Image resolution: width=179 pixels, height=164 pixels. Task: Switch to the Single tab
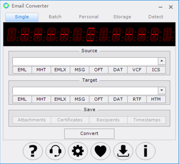pos(22,17)
